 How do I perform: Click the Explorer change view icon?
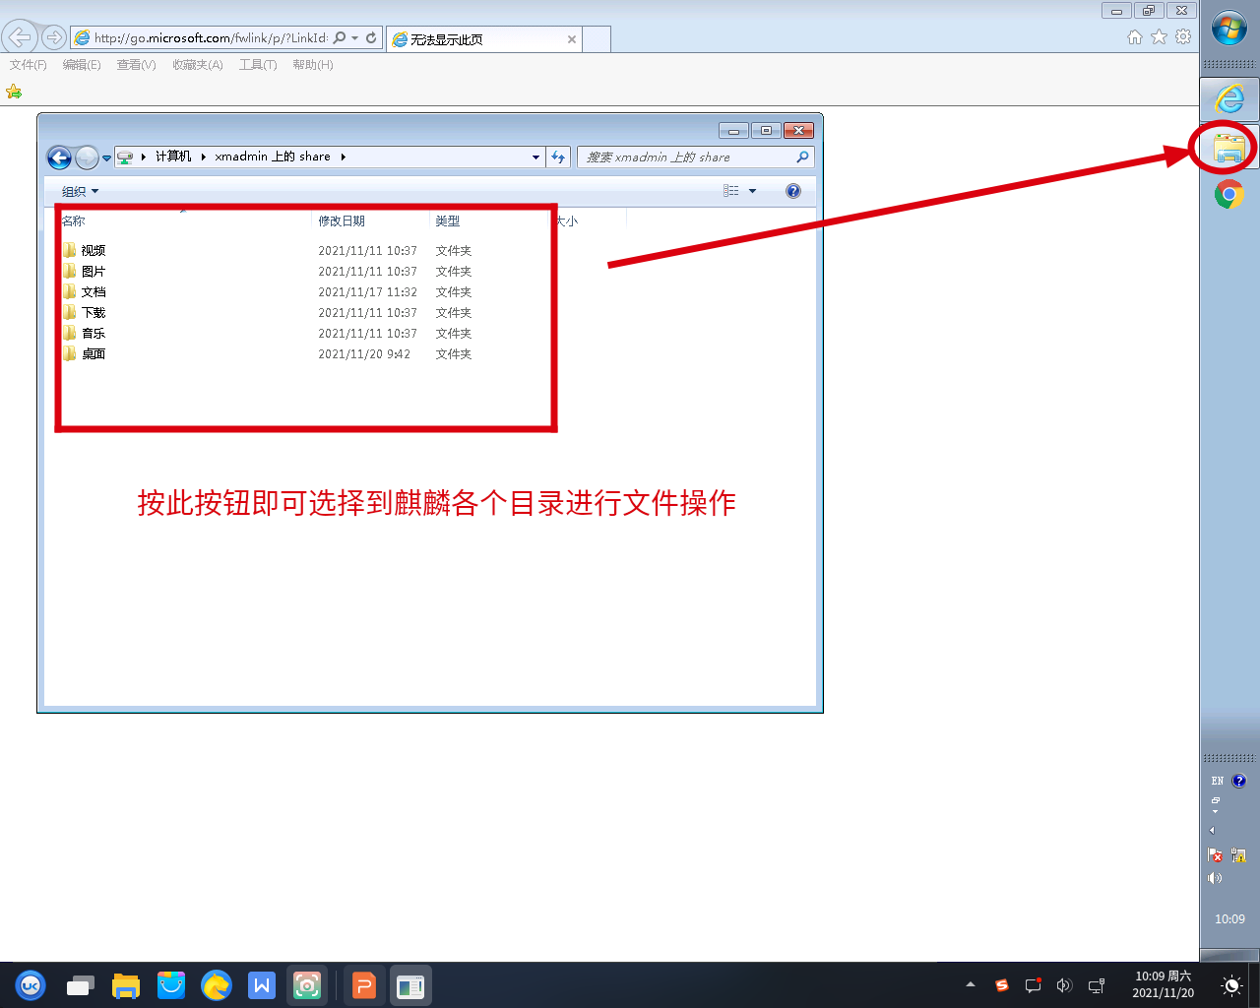click(731, 191)
